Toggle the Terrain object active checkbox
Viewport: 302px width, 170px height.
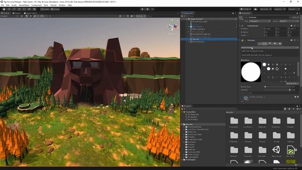[246, 17]
